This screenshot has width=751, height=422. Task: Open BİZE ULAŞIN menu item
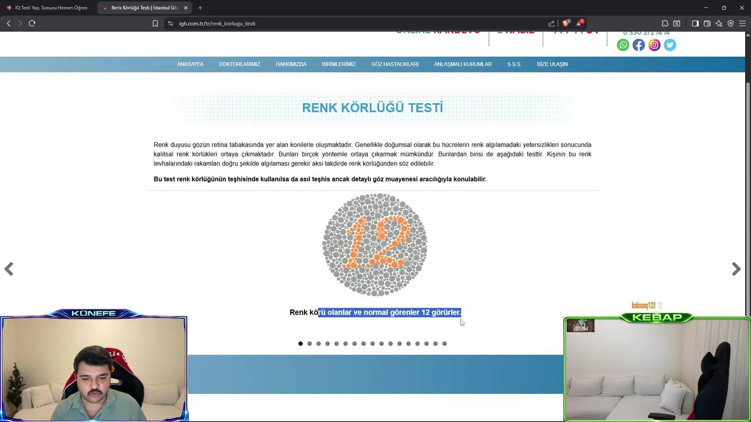[x=552, y=64]
